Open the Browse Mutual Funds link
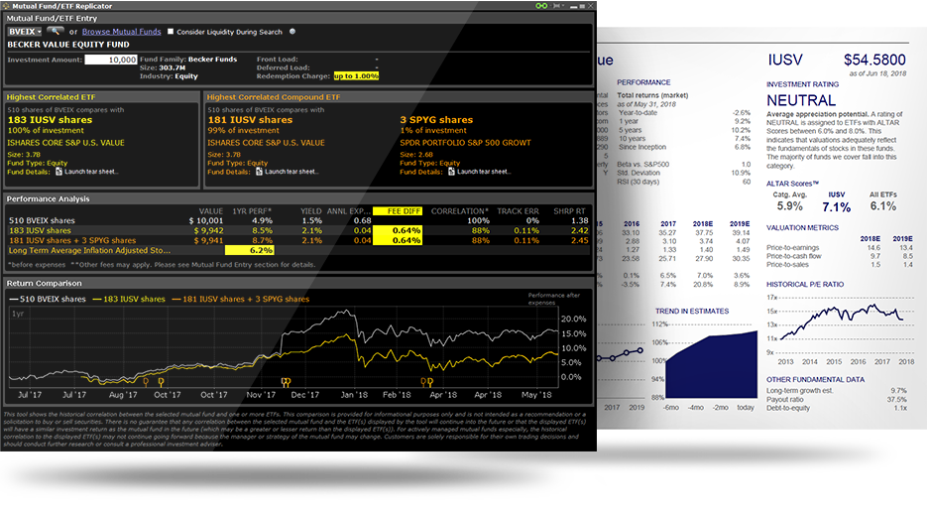 click(122, 32)
